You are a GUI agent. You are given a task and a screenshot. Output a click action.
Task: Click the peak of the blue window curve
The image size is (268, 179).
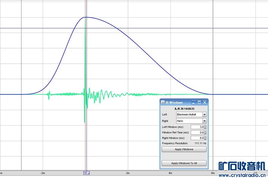[x=86, y=17]
